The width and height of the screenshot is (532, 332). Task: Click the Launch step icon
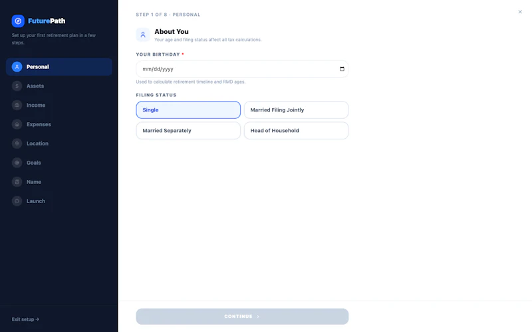tap(17, 201)
